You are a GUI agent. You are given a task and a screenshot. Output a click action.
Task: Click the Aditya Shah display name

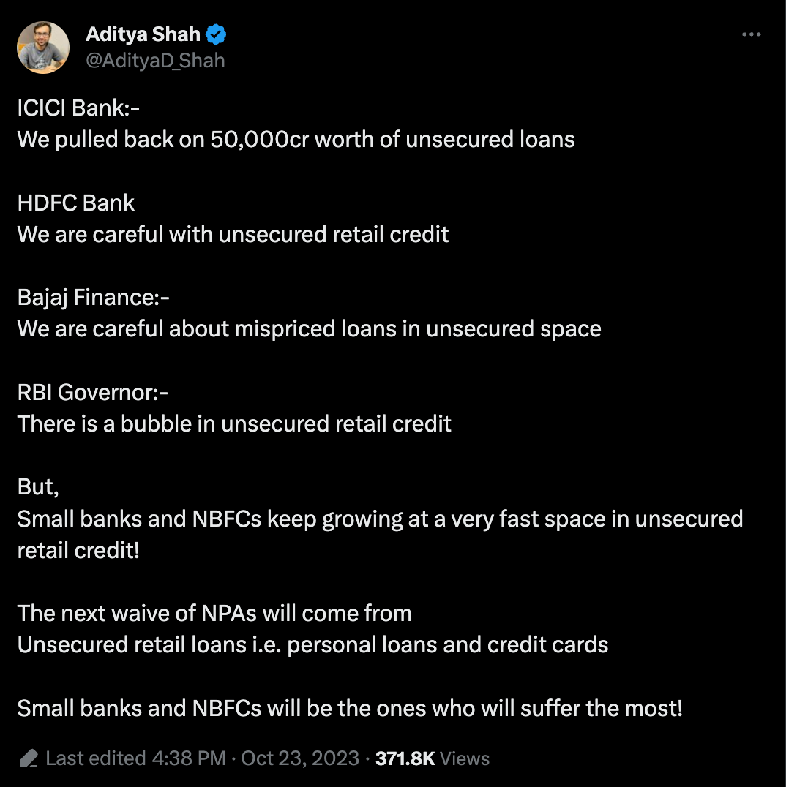(143, 34)
